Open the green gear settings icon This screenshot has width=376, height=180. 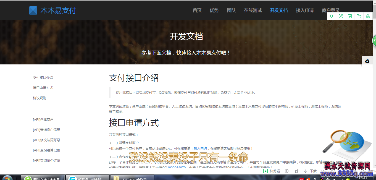tap(368, 16)
